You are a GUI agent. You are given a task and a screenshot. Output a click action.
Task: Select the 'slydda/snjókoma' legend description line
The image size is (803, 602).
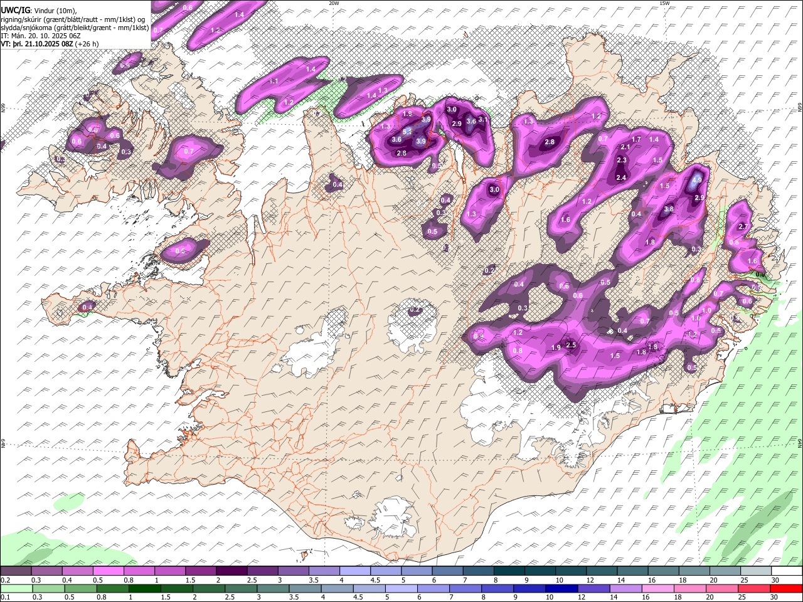(x=75, y=28)
